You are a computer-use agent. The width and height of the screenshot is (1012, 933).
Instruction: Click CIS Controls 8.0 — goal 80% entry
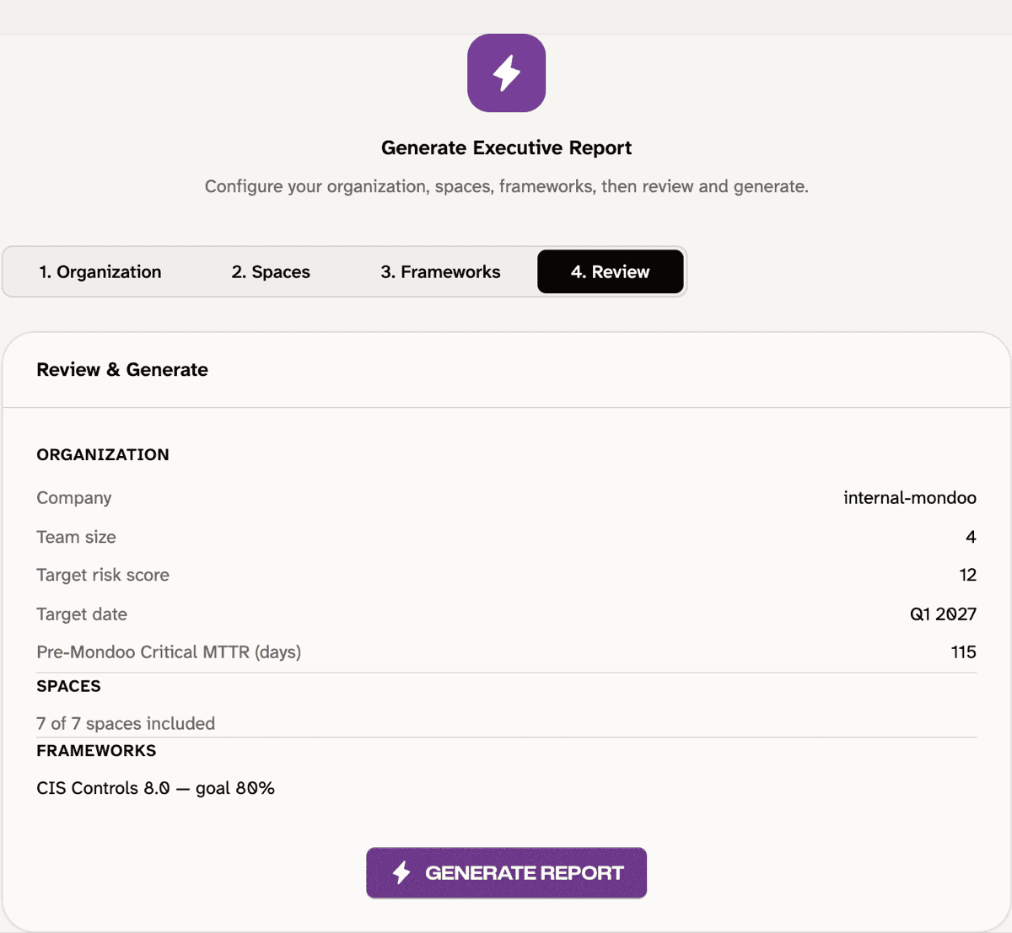155,788
